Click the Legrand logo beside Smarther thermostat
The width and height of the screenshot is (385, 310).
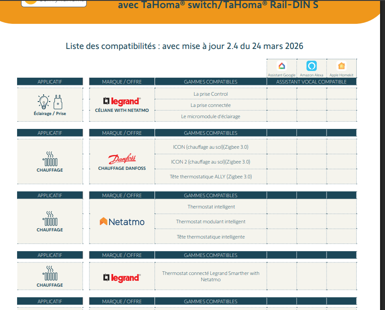122,278
